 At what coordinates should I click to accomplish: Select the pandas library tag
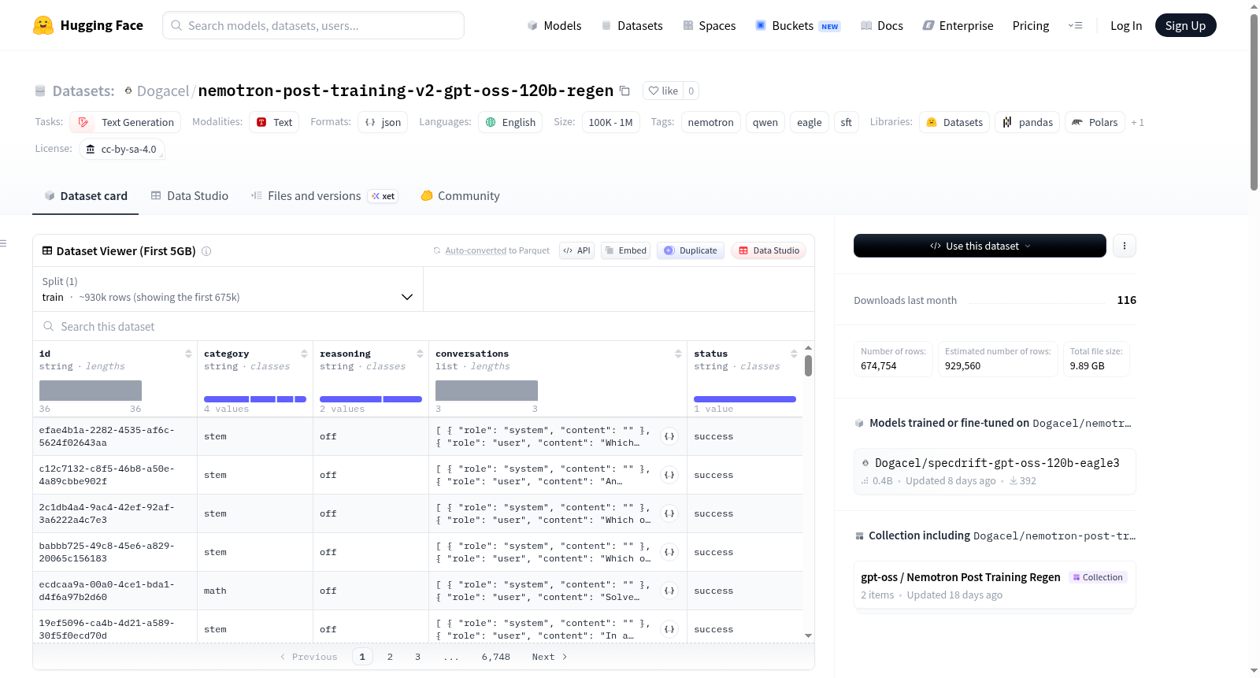1028,122
